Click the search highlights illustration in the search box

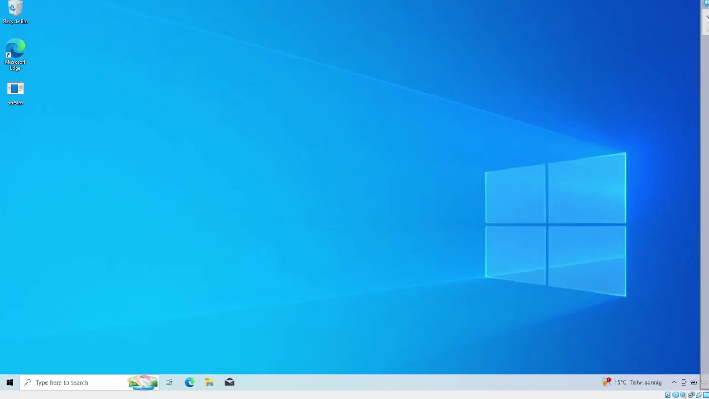142,382
